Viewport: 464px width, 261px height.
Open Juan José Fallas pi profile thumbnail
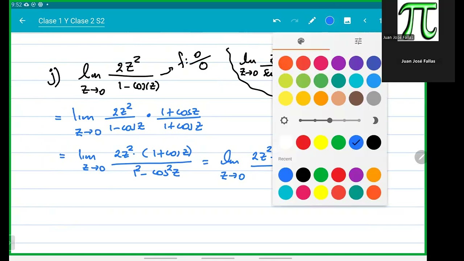click(418, 21)
